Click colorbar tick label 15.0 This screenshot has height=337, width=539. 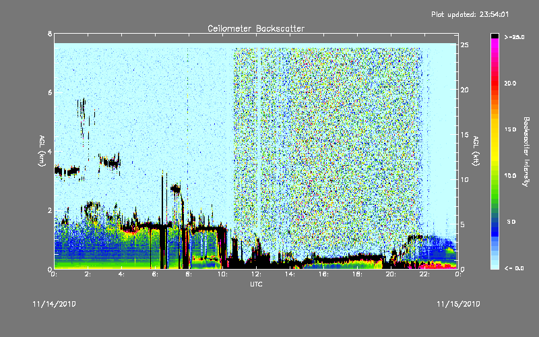click(510, 129)
